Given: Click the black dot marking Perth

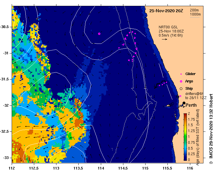Looking at the screenshot, I should tap(184, 103).
